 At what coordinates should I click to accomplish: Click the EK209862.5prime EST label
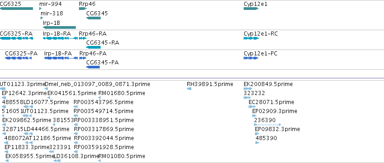pos(27,120)
